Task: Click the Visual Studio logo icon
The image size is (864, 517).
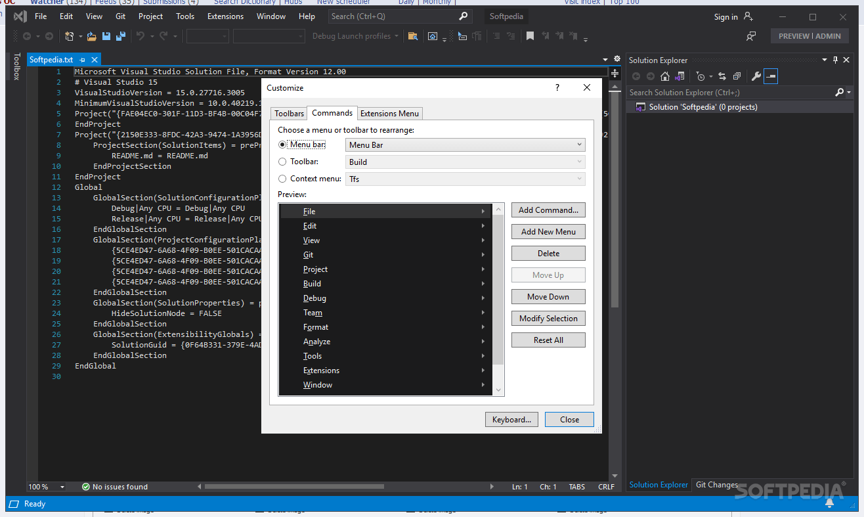Action: (20, 16)
